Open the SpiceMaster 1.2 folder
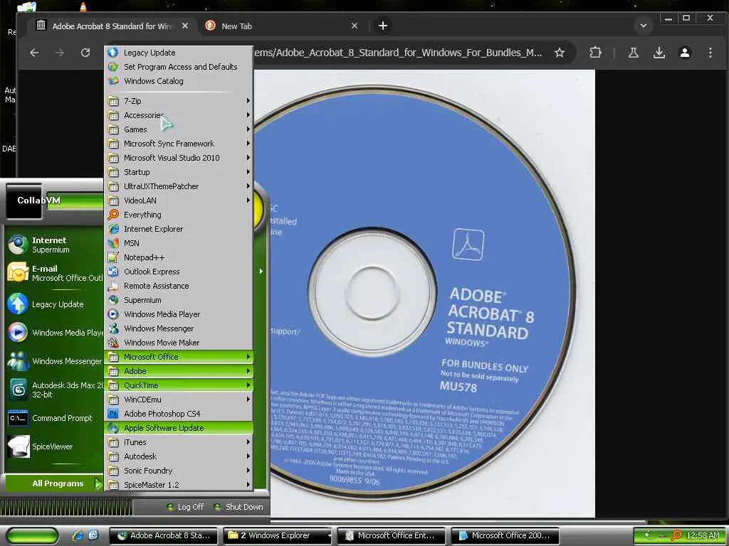729x546 pixels. 179,485
